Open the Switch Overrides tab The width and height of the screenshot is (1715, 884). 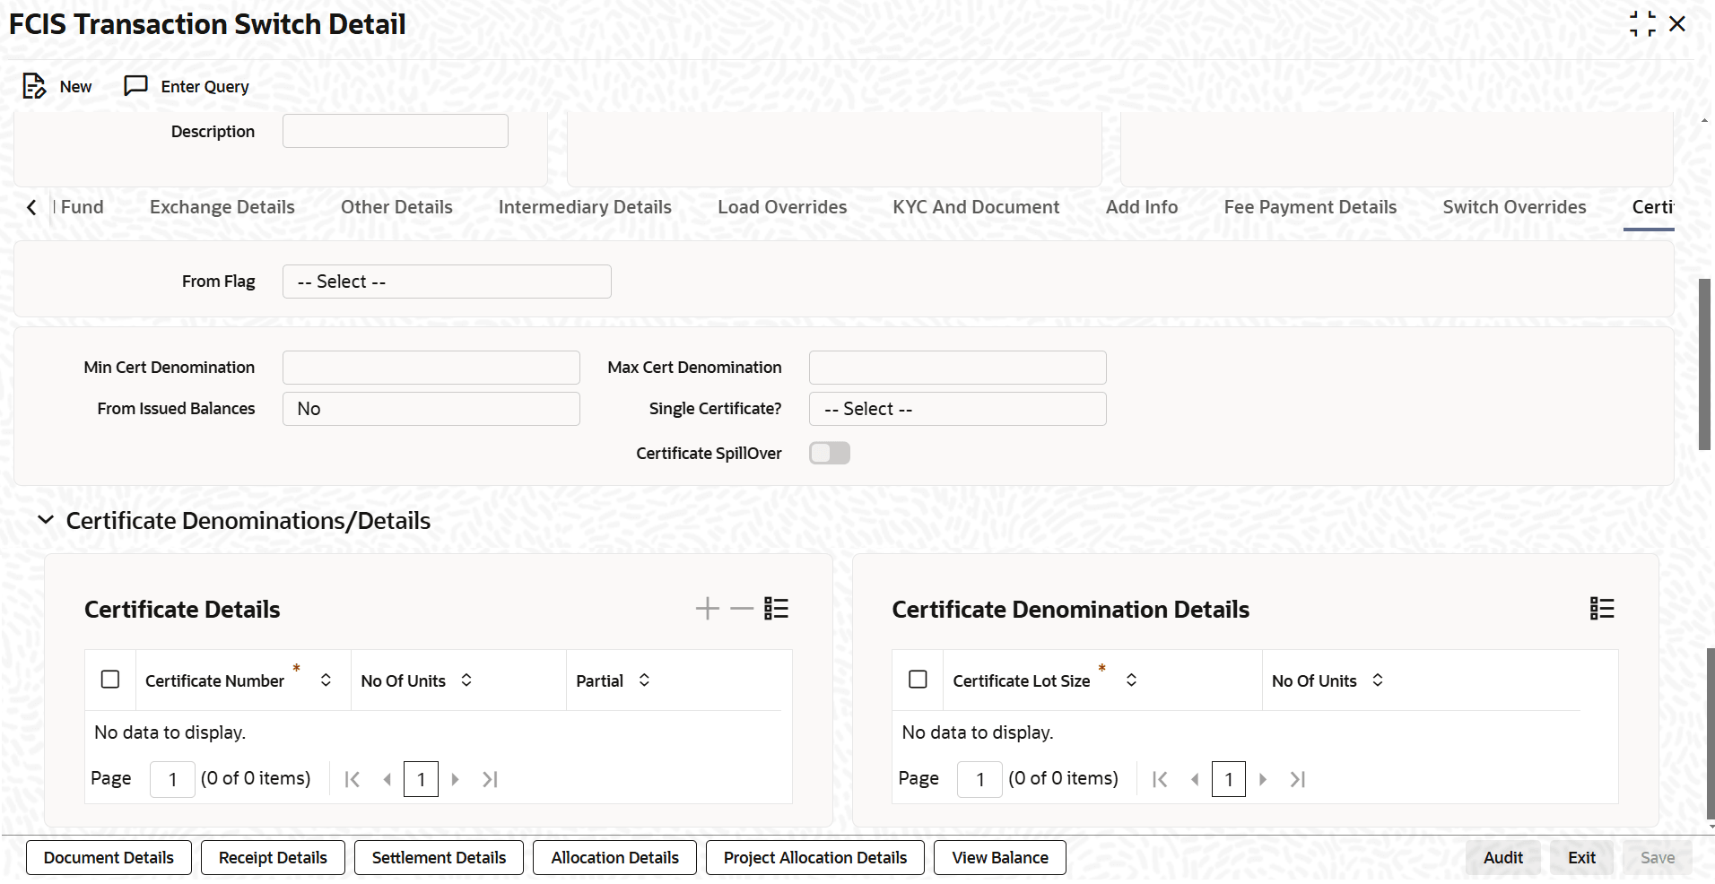pos(1514,207)
